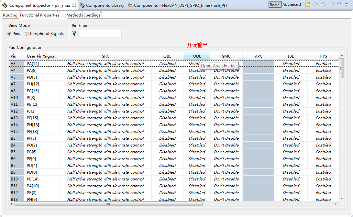Select the PA[9] signal cell
The height and width of the screenshot is (217, 353).
click(42, 70)
